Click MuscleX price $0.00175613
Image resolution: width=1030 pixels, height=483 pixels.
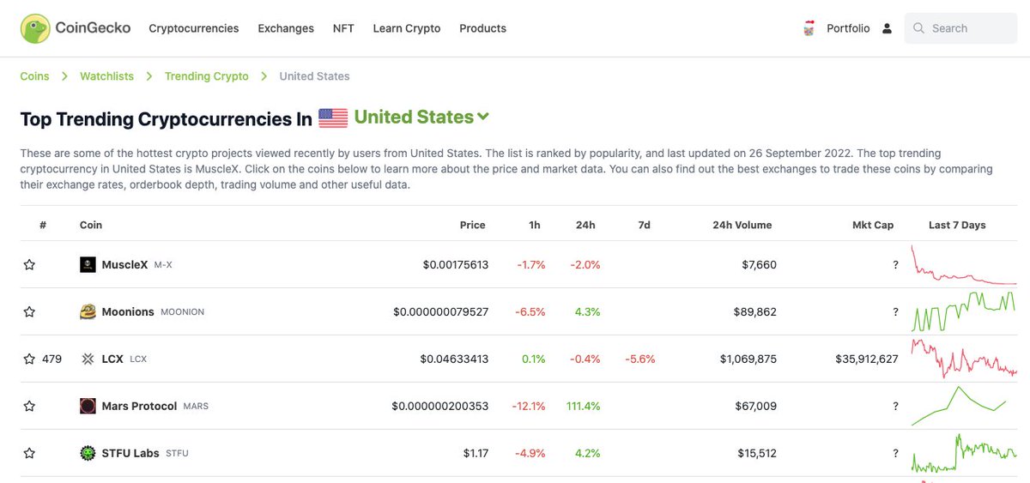[456, 264]
